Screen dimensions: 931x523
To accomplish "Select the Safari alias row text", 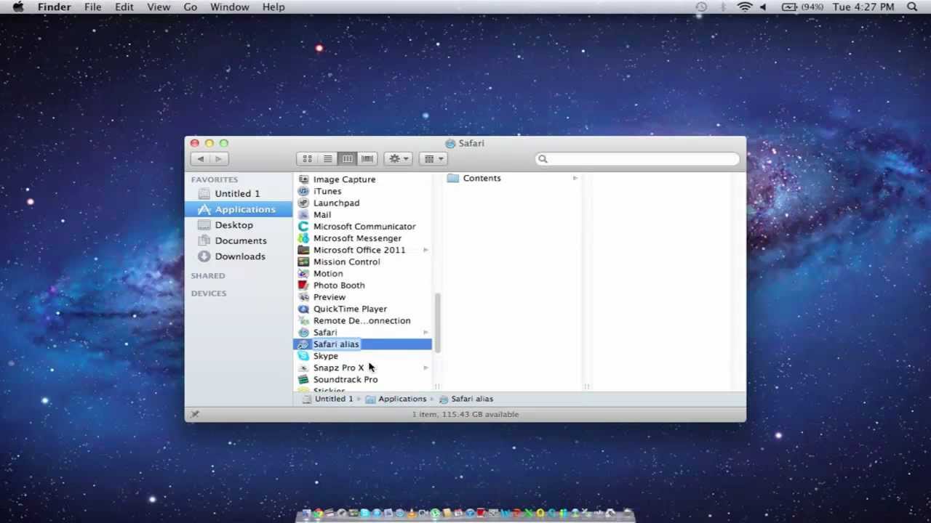I will 336,344.
